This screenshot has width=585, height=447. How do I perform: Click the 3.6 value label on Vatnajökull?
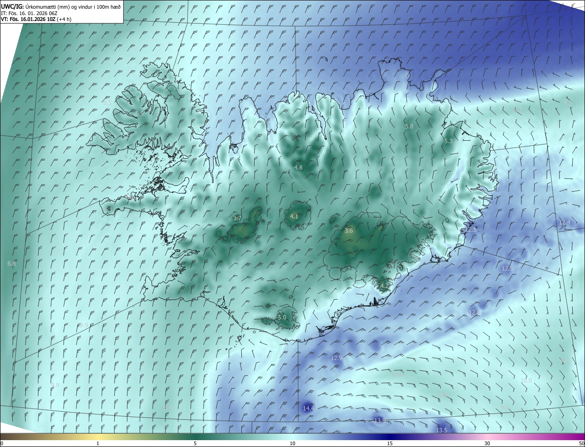[x=349, y=231]
